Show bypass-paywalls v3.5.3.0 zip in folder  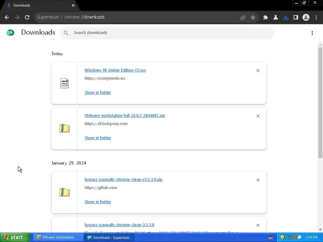tap(98, 202)
